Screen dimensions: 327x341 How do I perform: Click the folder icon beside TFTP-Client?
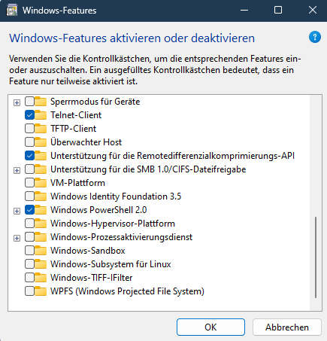click(x=41, y=129)
